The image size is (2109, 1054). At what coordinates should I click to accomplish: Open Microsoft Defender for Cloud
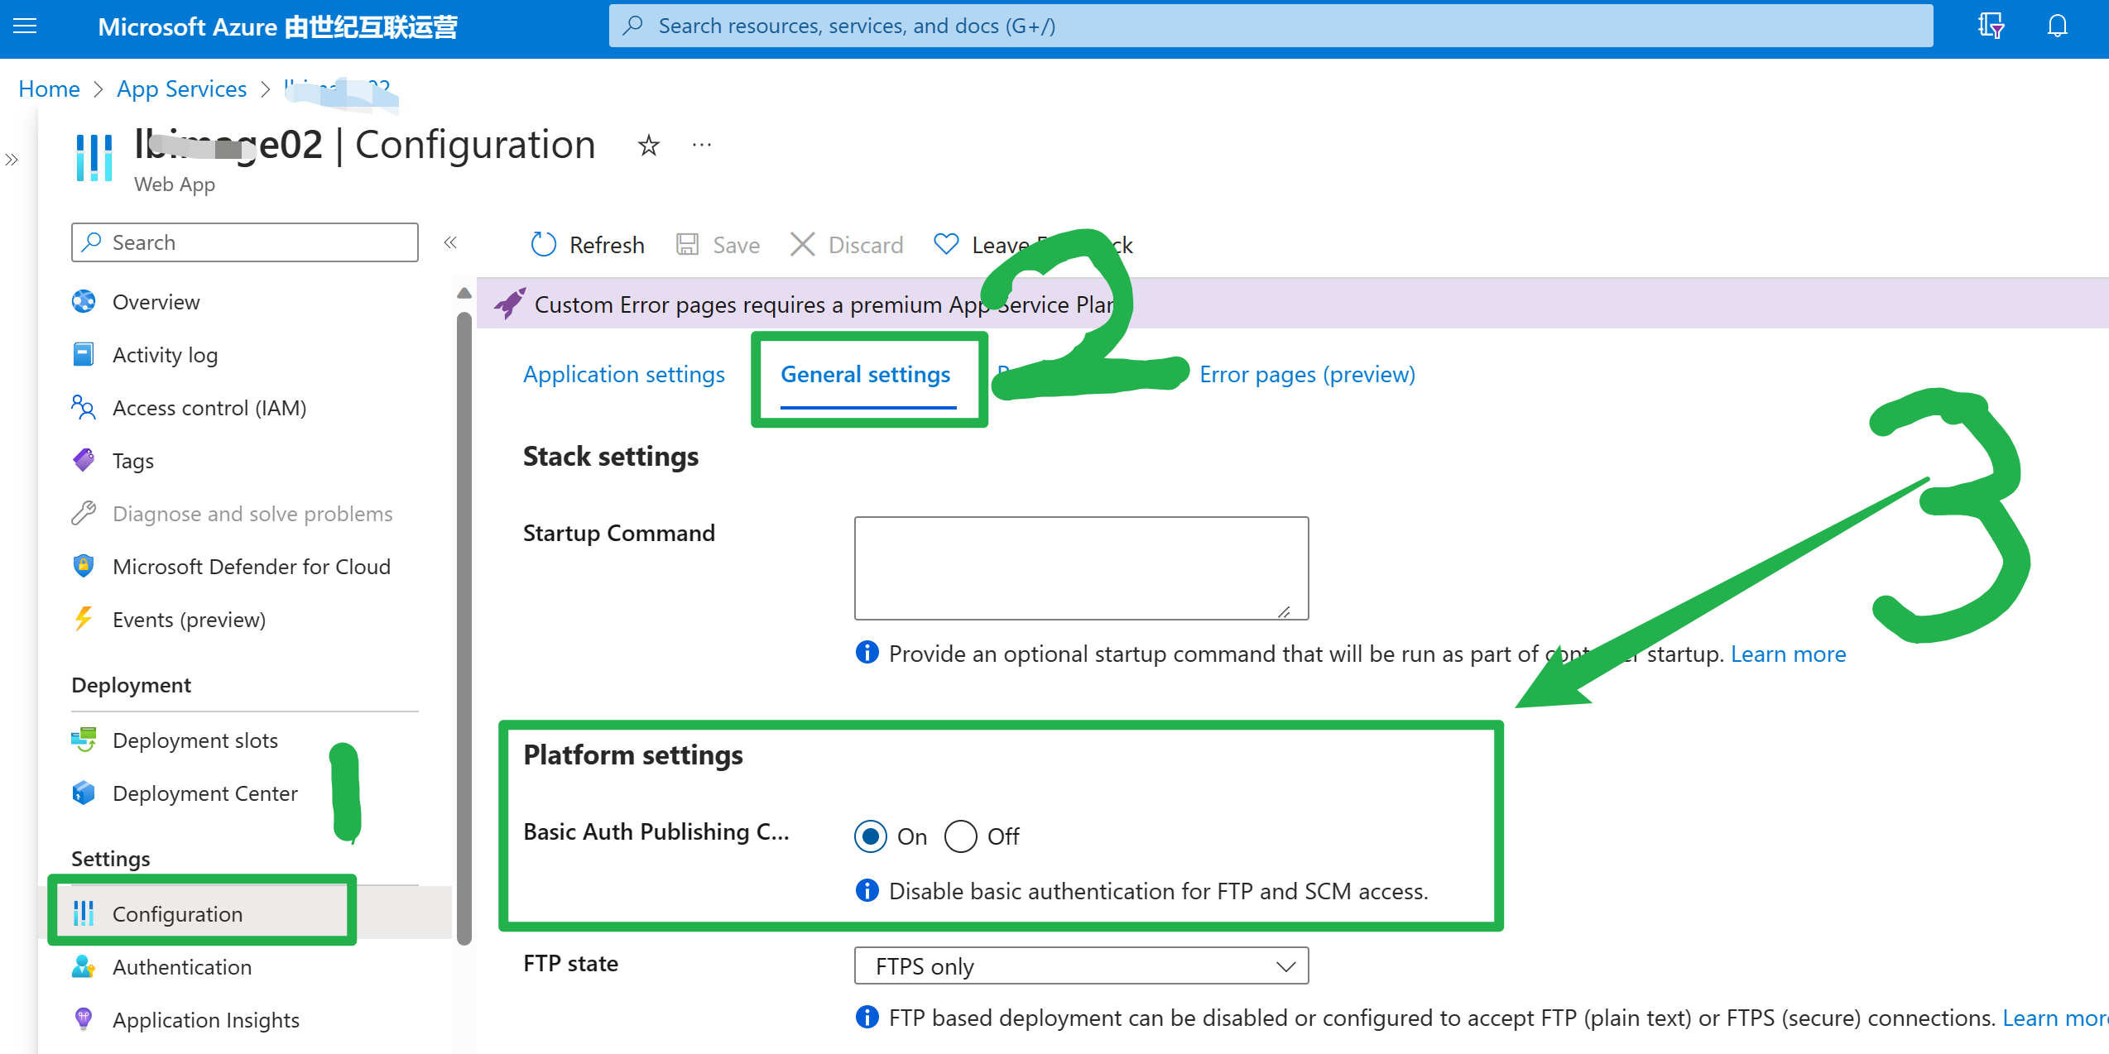click(251, 567)
